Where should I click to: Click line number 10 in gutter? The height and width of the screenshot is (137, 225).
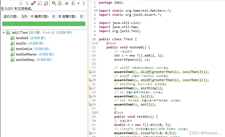coord(94,39)
